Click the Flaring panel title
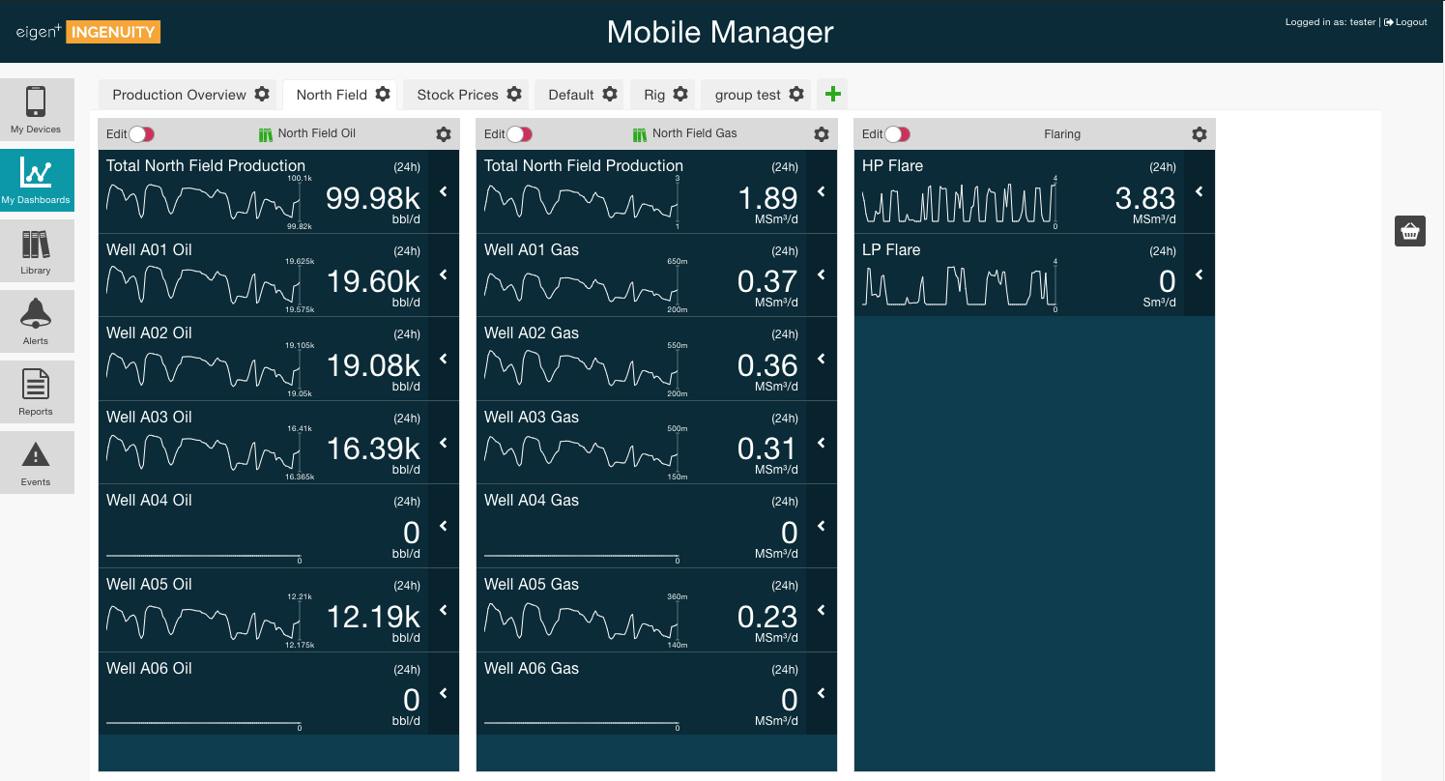Viewport: 1445px width, 781px height. 1062,134
